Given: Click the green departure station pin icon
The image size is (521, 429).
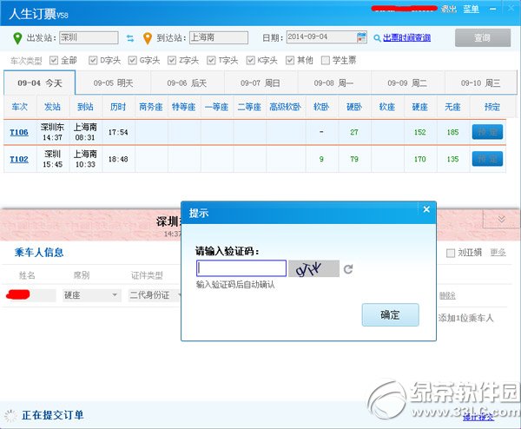Looking at the screenshot, I should (x=18, y=38).
